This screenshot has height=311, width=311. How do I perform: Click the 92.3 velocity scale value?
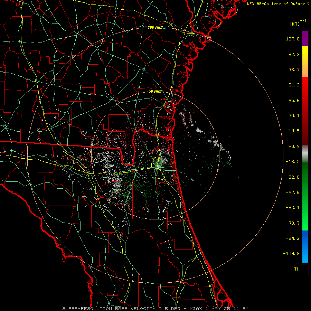tap(294, 54)
